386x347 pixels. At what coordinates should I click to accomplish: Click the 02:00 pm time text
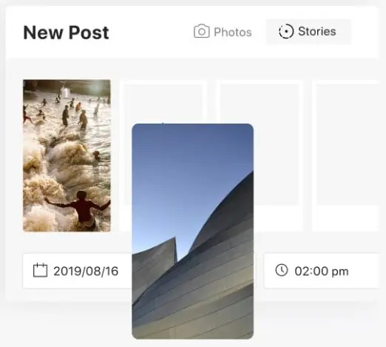322,272
